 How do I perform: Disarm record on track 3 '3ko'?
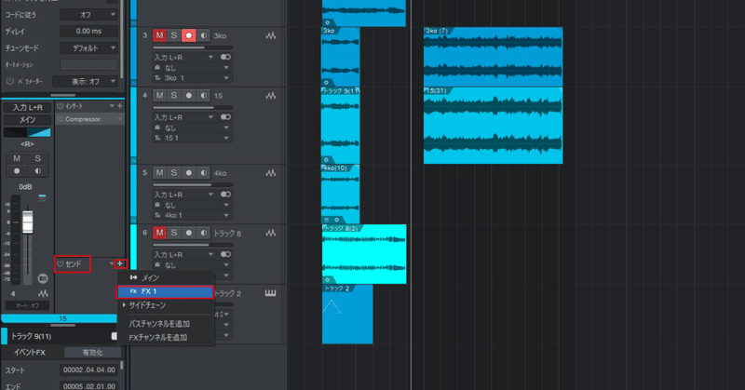click(x=189, y=35)
